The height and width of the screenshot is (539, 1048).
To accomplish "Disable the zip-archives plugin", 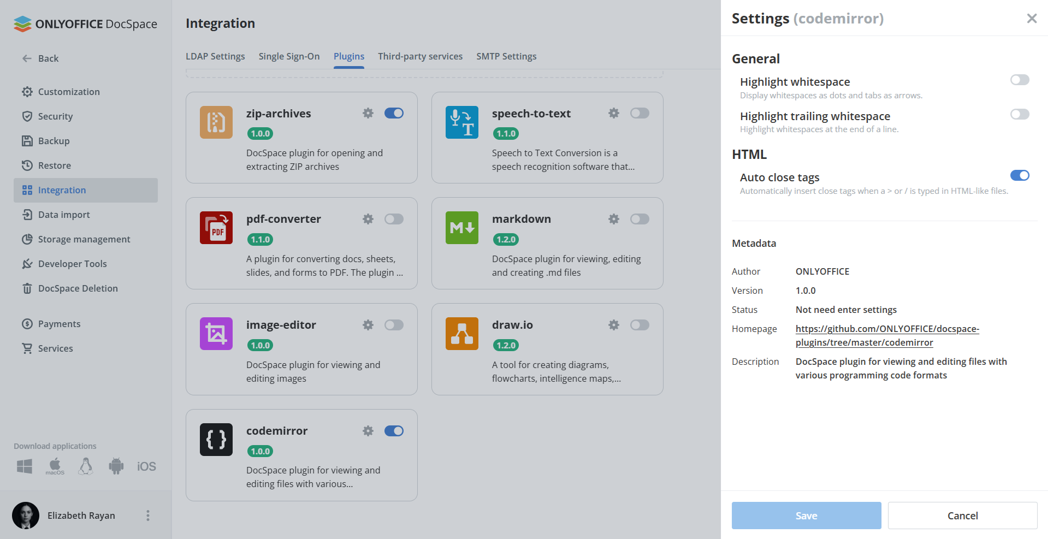I will (394, 113).
